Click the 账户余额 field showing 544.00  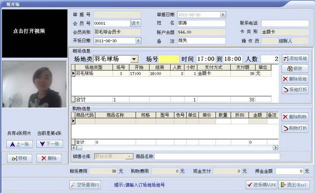(201, 32)
